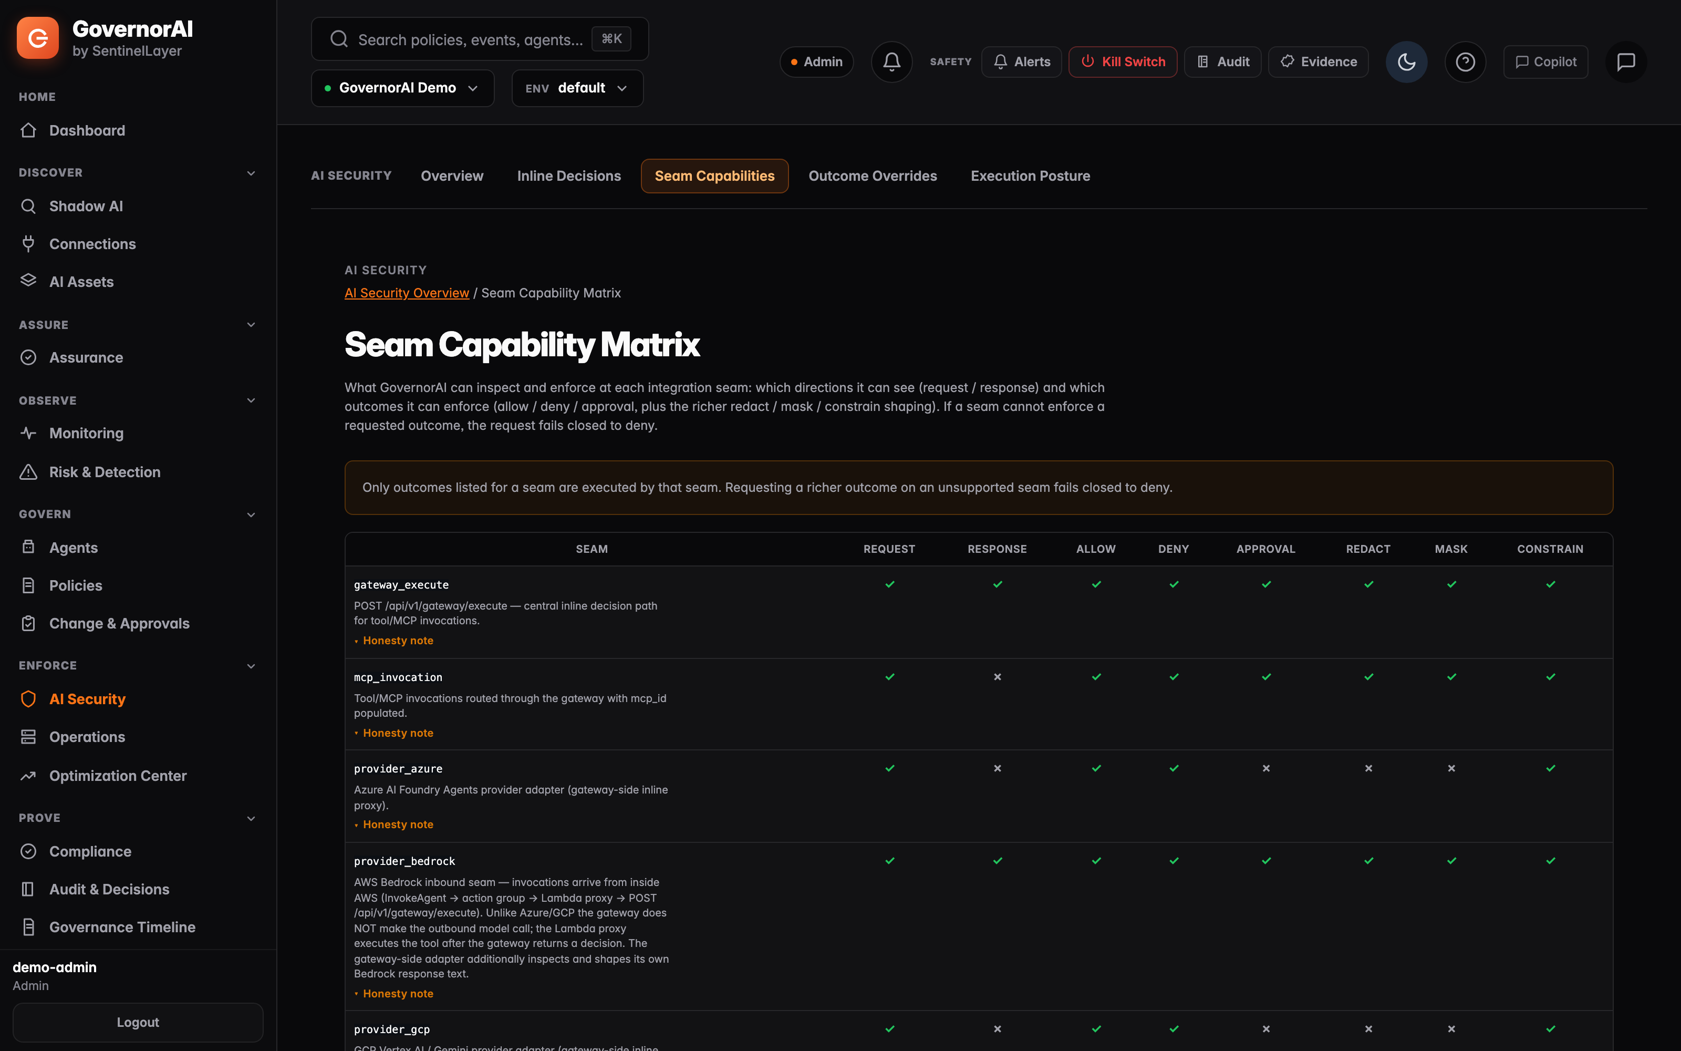
Task: Activate the Kill Switch button
Action: tap(1123, 62)
